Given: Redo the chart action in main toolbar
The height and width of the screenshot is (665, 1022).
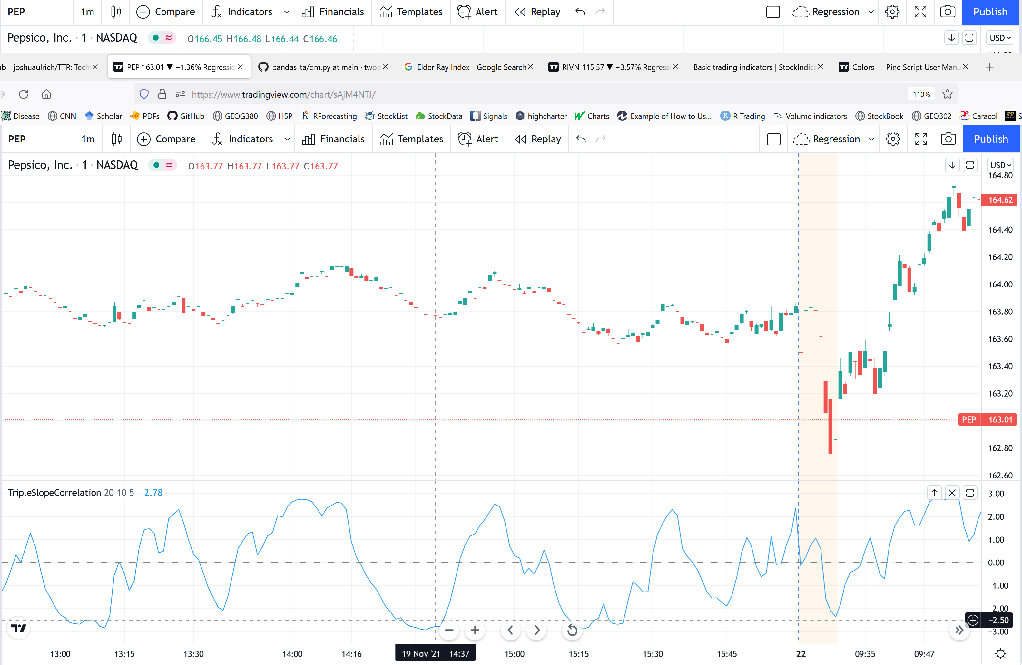Looking at the screenshot, I should [x=601, y=139].
